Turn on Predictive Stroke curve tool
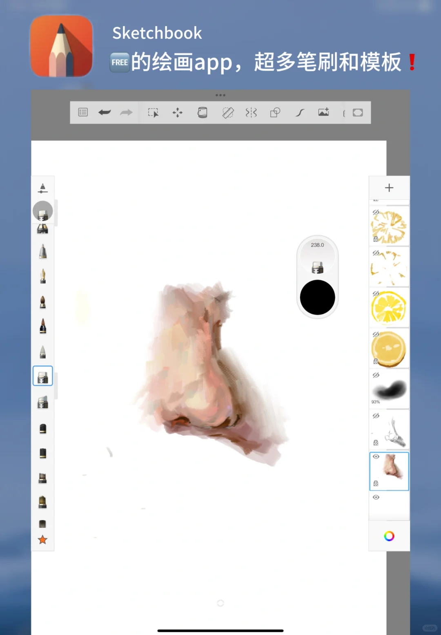 (300, 112)
